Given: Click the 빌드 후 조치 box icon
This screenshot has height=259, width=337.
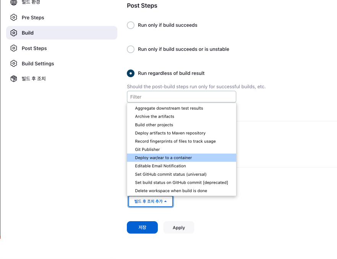Looking at the screenshot, I should 14,79.
